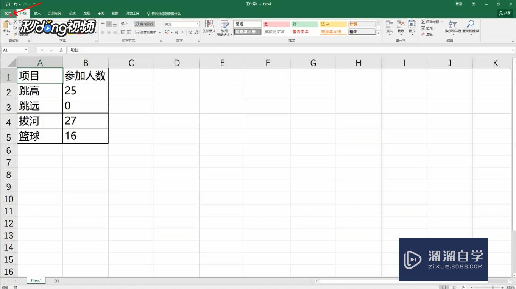This screenshot has width=516, height=289.
Task: Expand the cell styles gallery more arrow
Action: pyautogui.click(x=379, y=33)
